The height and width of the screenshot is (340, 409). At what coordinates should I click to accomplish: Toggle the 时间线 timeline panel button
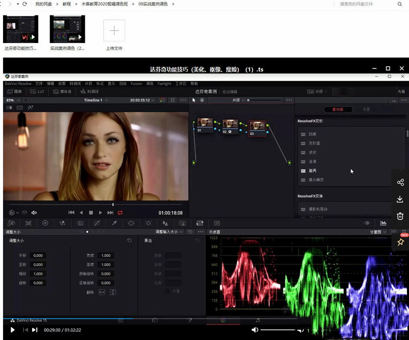(89, 92)
